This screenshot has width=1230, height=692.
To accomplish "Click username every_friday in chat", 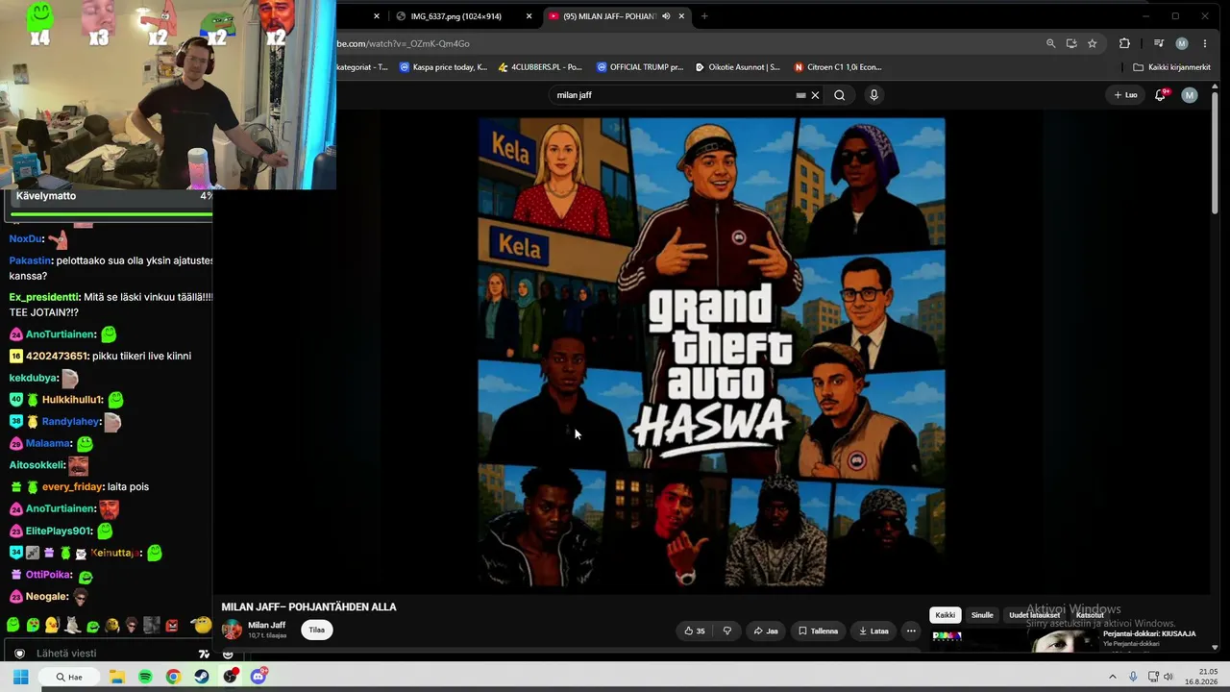I will [72, 486].
